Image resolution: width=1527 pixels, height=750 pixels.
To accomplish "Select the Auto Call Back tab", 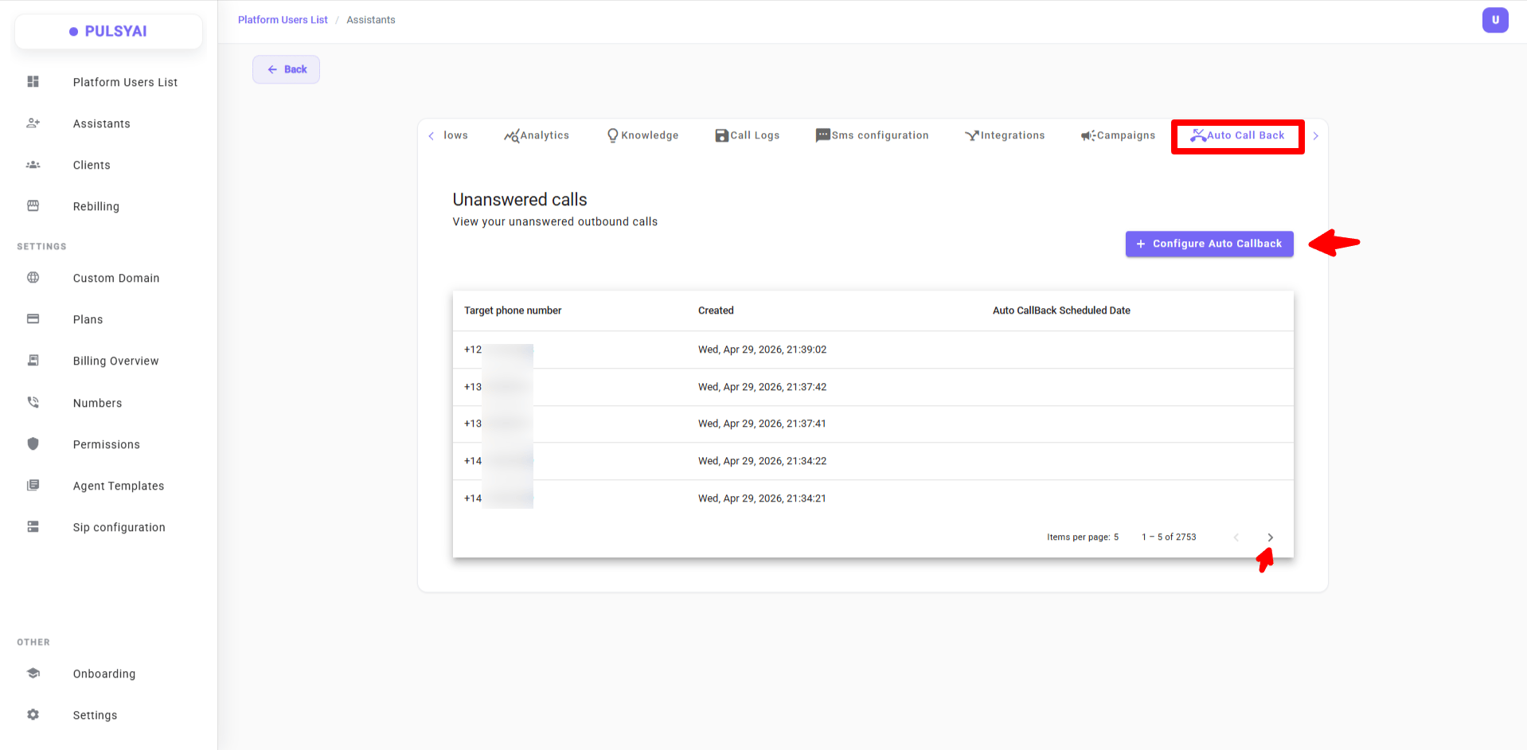I will pos(1237,135).
